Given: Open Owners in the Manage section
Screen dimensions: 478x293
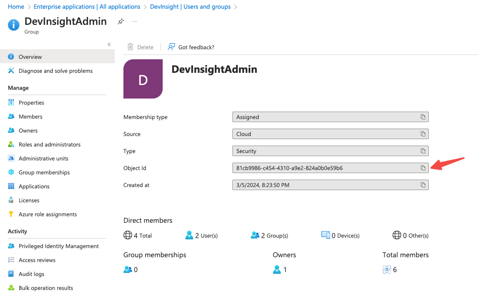Looking at the screenshot, I should (28, 130).
